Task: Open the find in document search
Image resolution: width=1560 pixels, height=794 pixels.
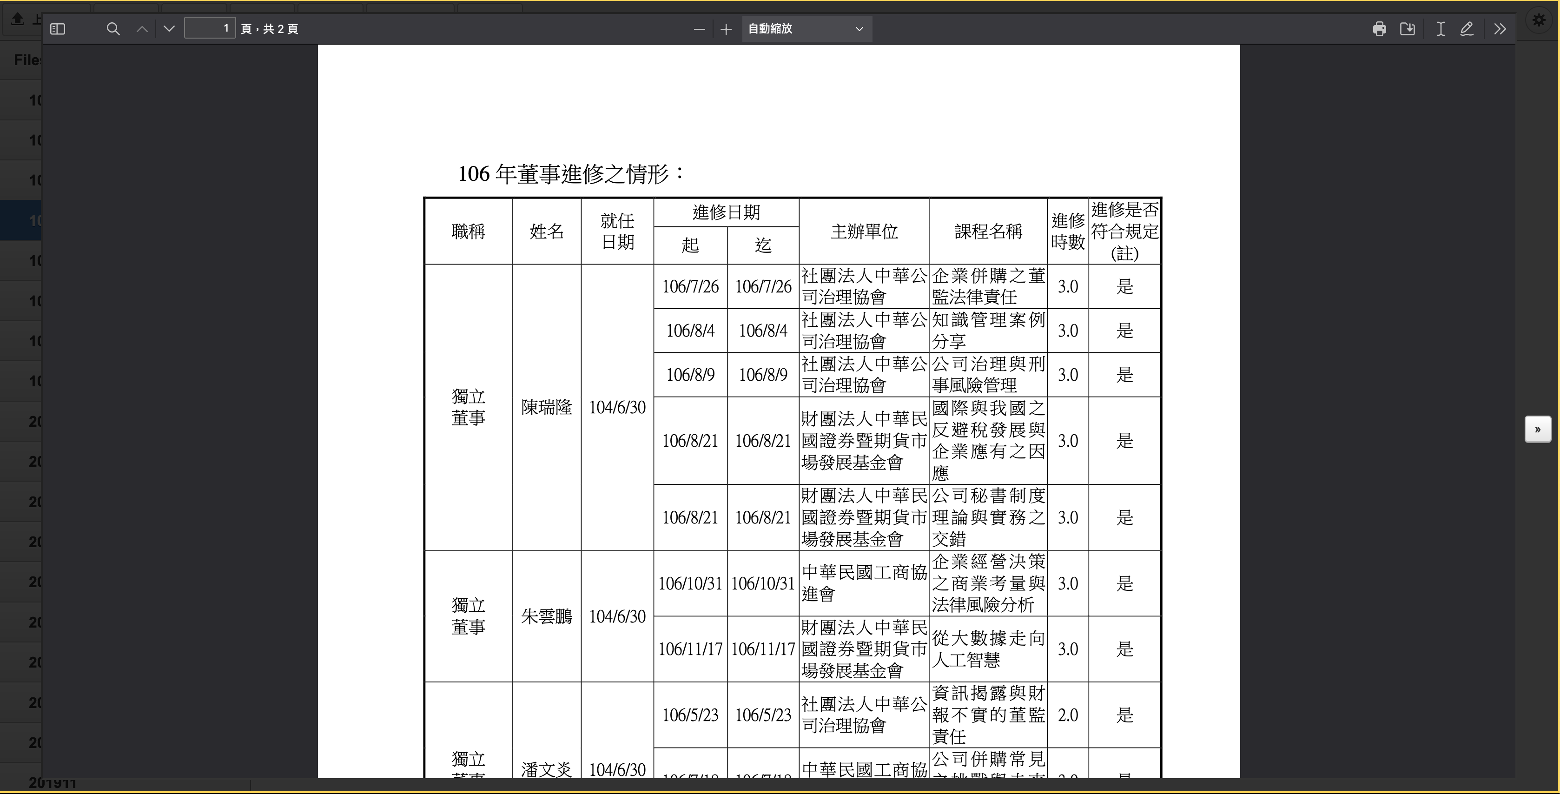Action: coord(112,28)
